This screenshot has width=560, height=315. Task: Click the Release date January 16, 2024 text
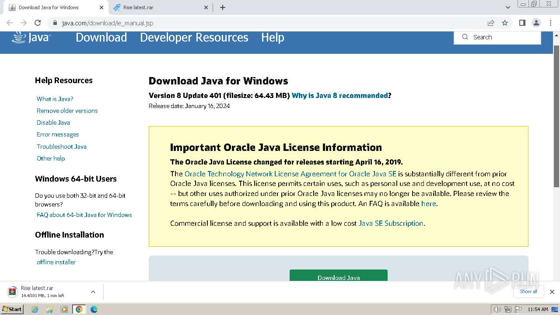pyautogui.click(x=189, y=106)
